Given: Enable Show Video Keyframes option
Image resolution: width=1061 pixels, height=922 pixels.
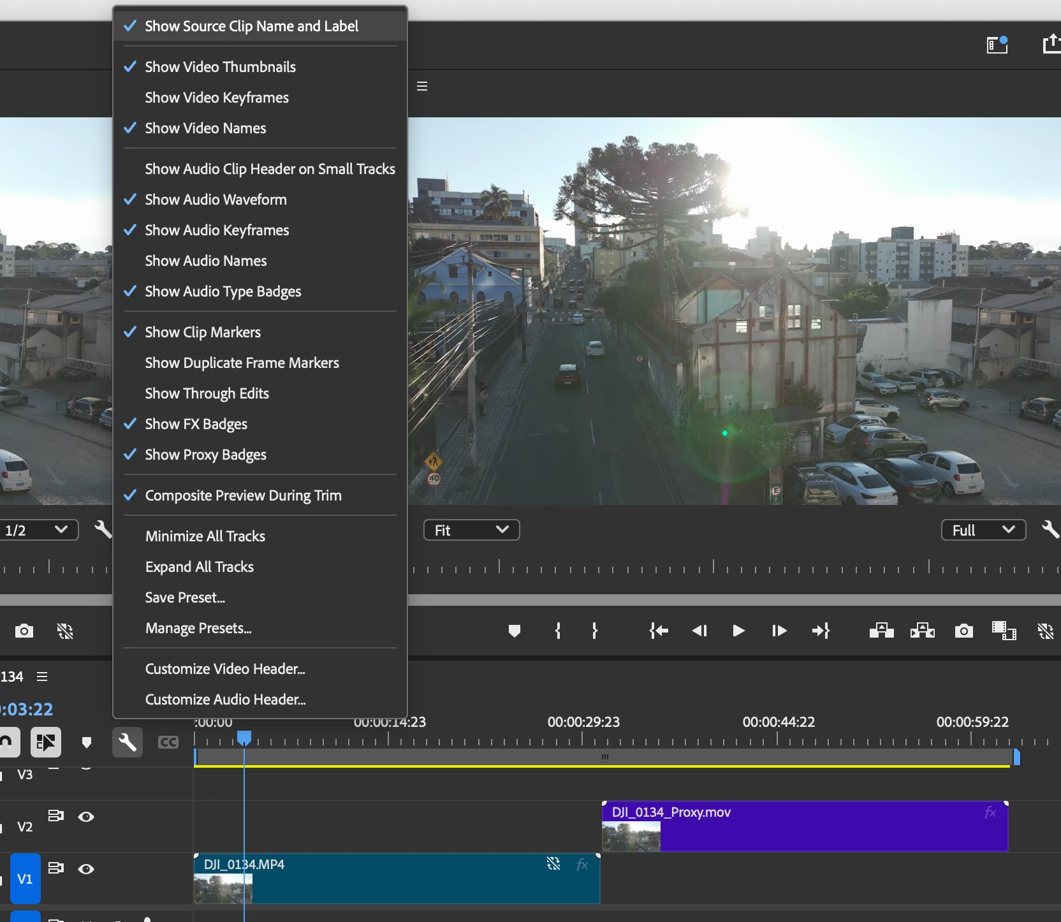Looking at the screenshot, I should click(217, 98).
